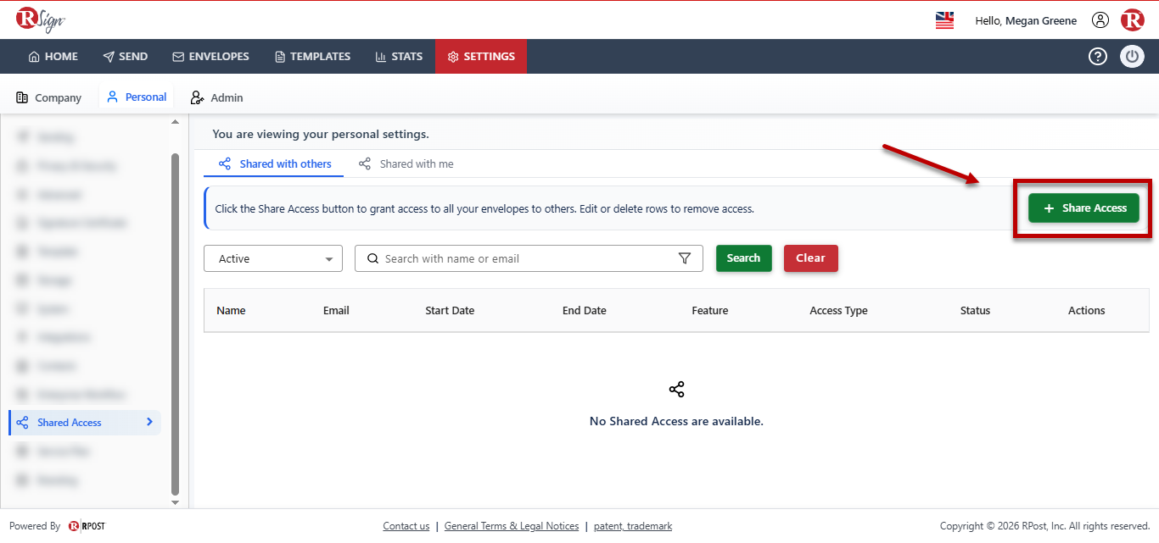Click the Start Date column header

(x=450, y=311)
